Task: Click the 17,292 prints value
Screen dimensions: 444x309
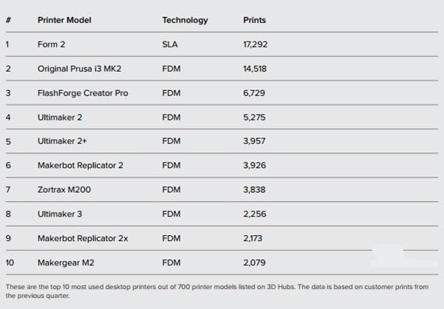Action: pos(255,44)
